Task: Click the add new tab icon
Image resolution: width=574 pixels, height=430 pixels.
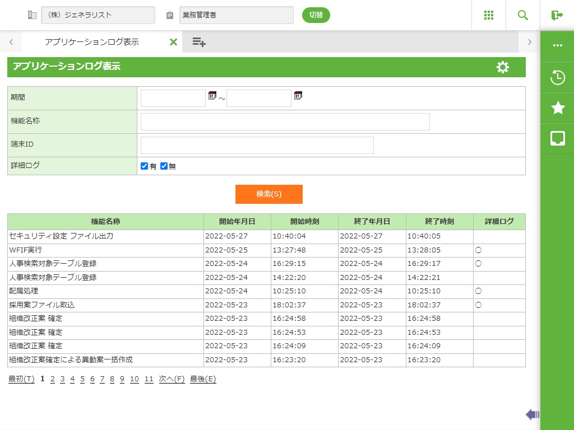Action: click(x=198, y=41)
